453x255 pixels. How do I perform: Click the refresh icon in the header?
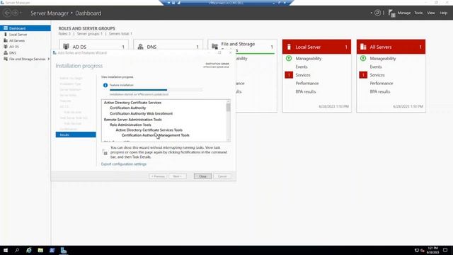(x=377, y=13)
